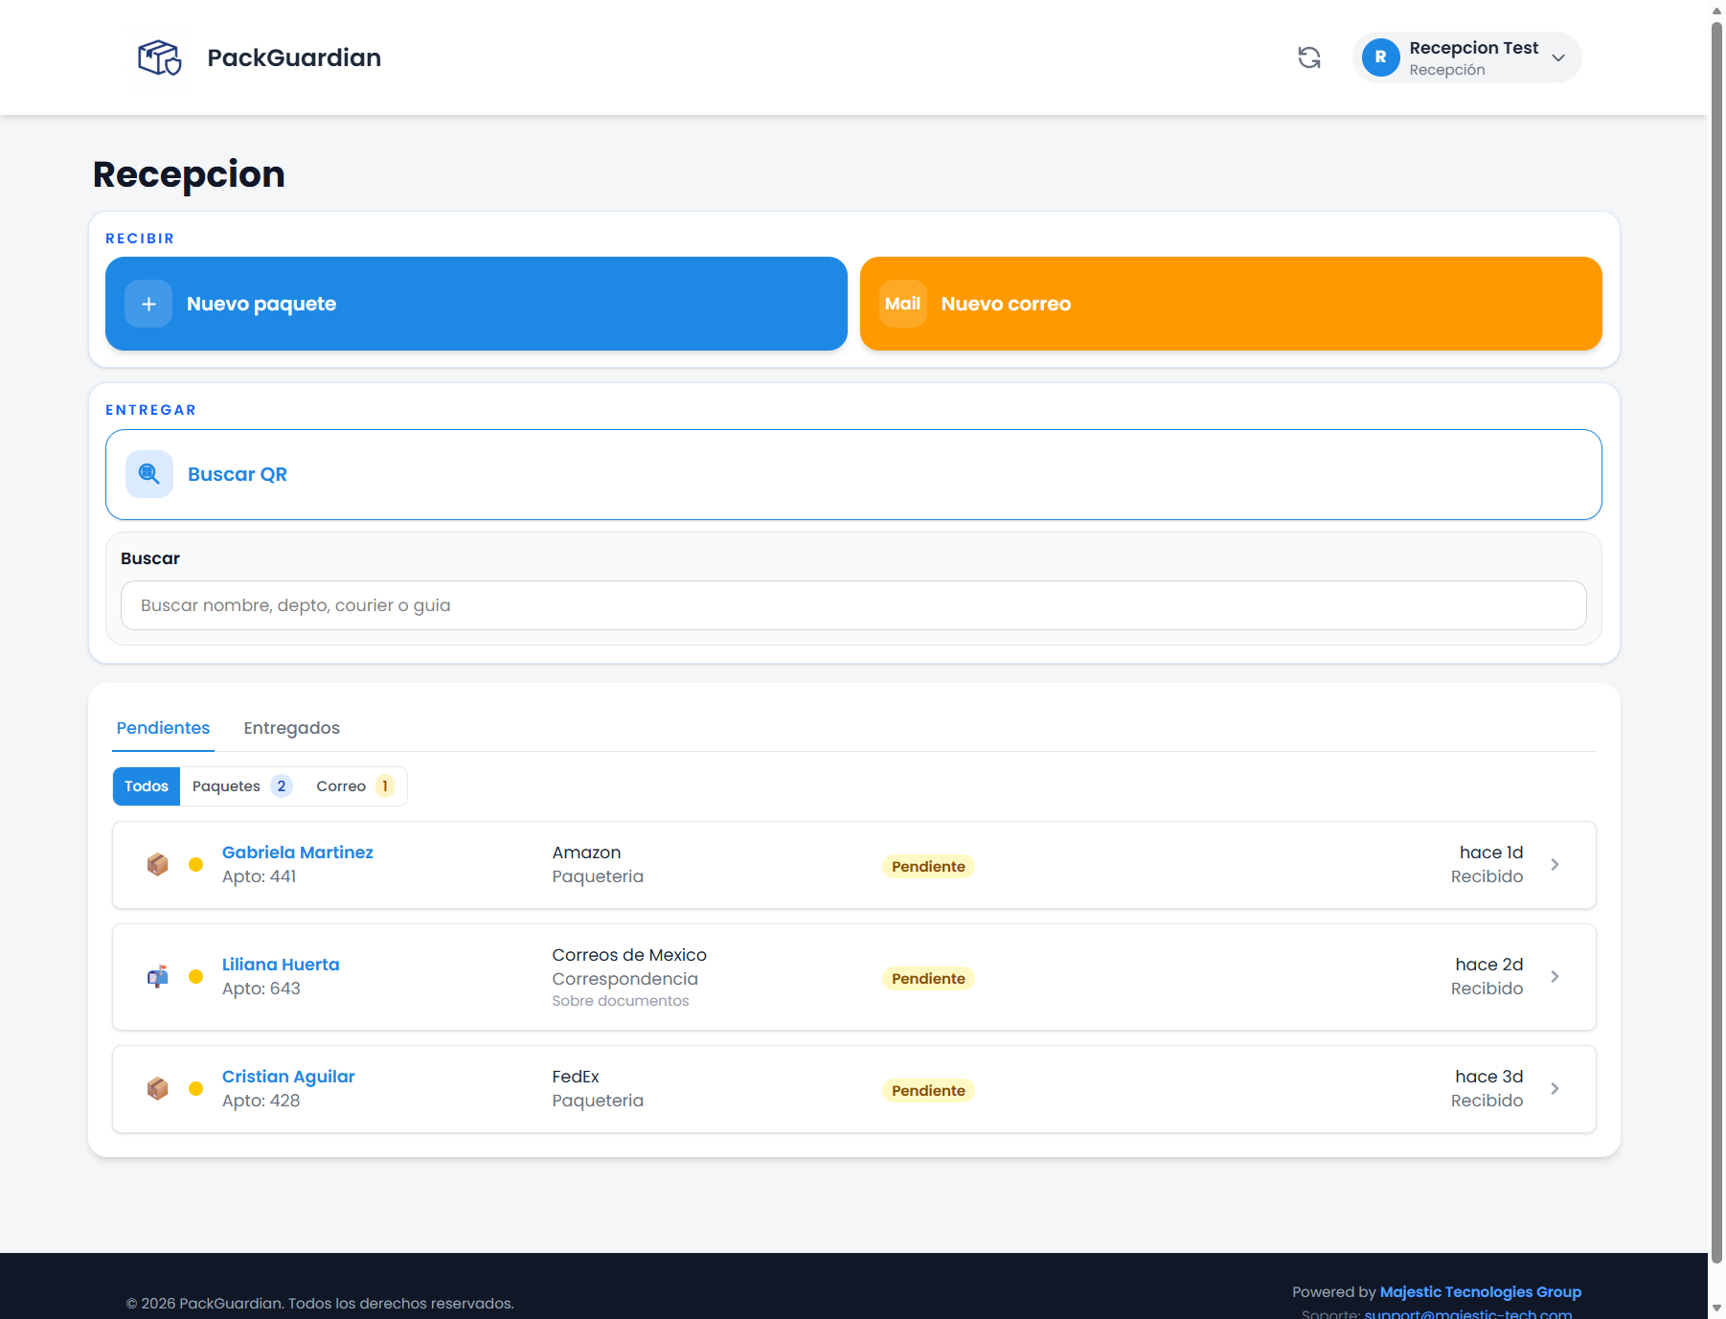Click the Mail icon on Nuevo correo
The height and width of the screenshot is (1319, 1726).
902,304
